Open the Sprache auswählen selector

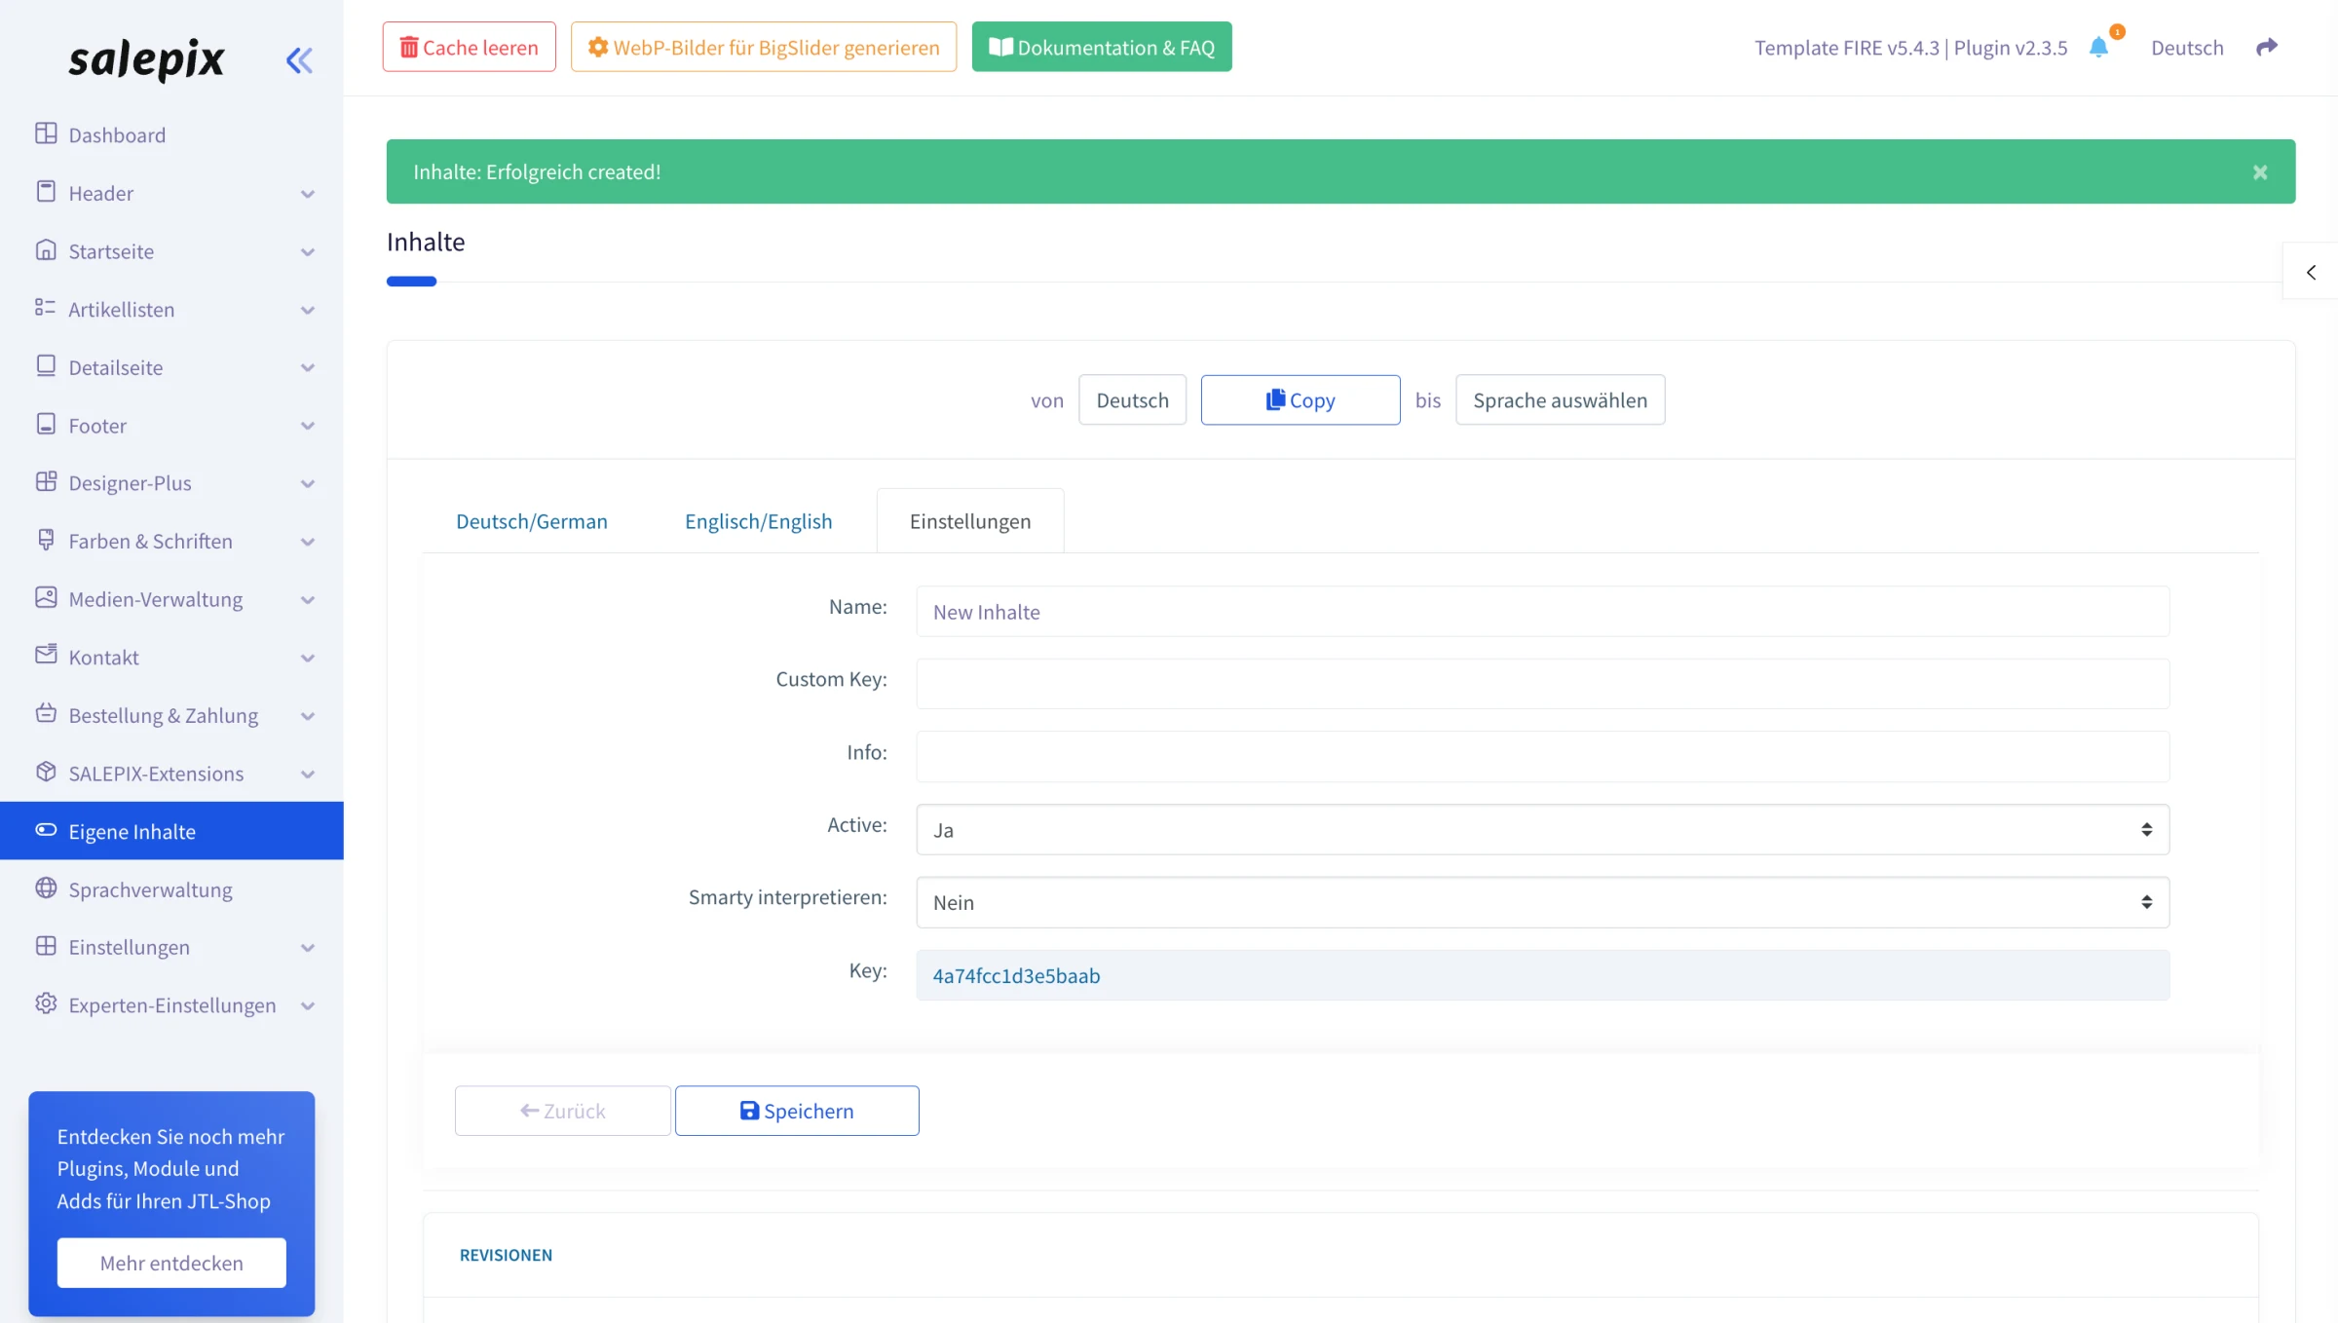pos(1560,399)
